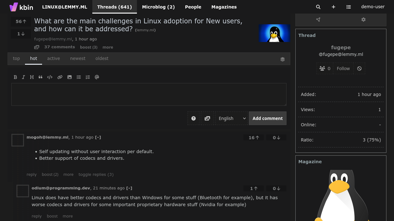The width and height of the screenshot is (394, 221).
Task: Open LINUX@LEMMY.ML magazine link
Action: 65,7
